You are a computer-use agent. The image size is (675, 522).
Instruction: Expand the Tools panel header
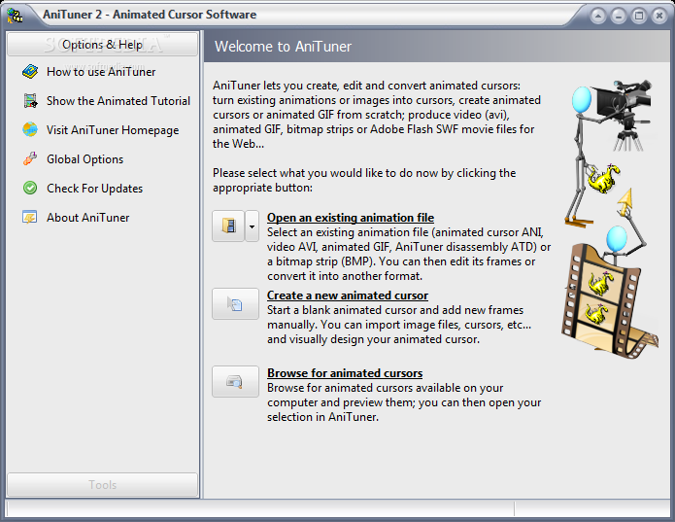point(102,485)
